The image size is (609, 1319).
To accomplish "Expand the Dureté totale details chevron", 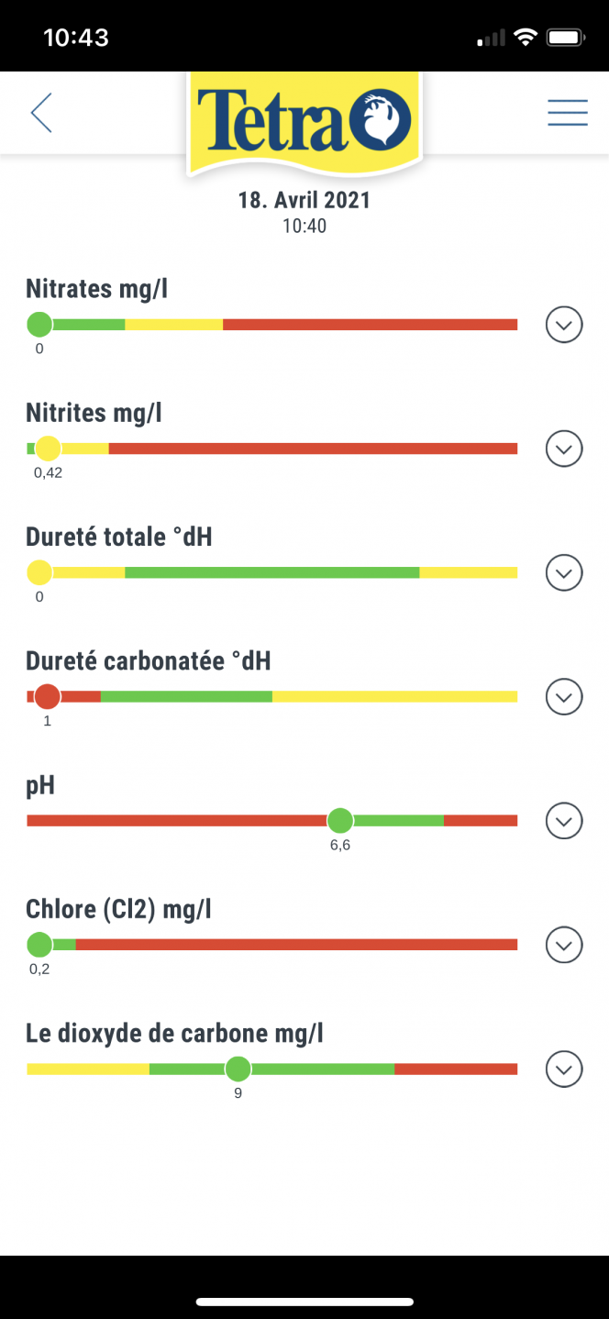I will click(564, 572).
